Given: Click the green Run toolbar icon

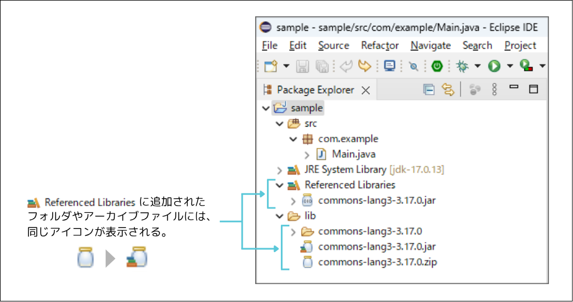Looking at the screenshot, I should 494,66.
